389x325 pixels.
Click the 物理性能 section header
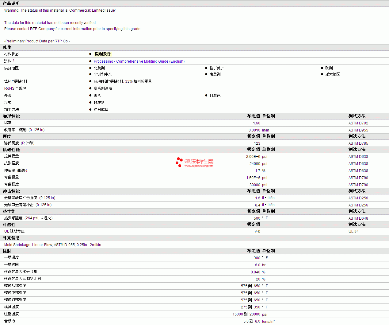pos(11,116)
